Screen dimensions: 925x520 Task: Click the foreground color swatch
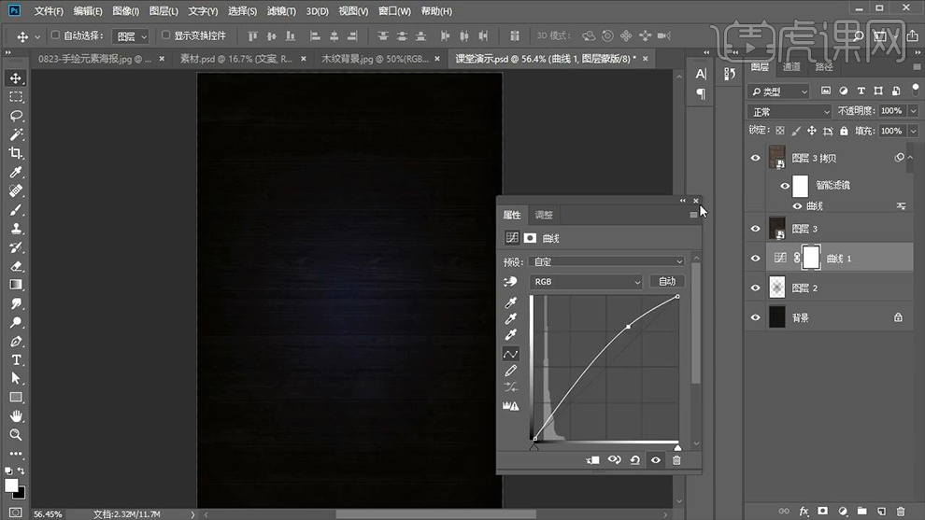[12, 486]
